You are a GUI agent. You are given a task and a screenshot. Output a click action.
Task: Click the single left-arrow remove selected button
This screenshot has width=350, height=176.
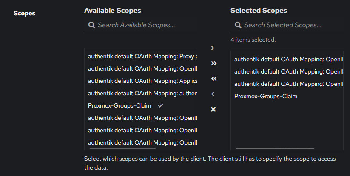coord(213,94)
